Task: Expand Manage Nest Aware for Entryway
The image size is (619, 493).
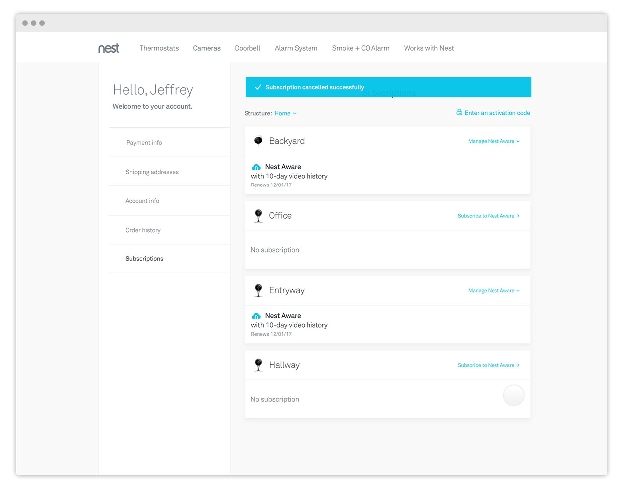Action: pyautogui.click(x=494, y=291)
